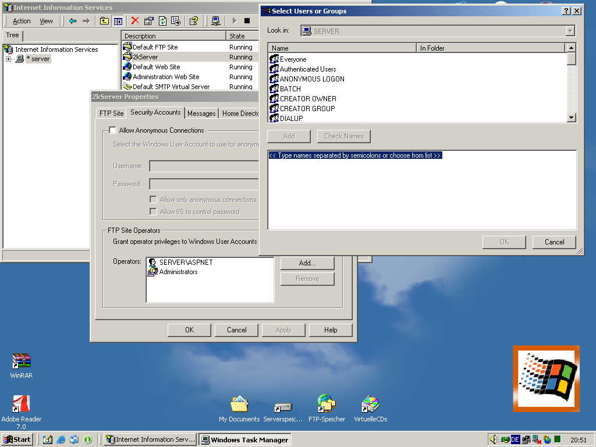The width and height of the screenshot is (596, 447).
Task: Toggle Allow only anonymous connections checkbox
Action: tap(154, 200)
